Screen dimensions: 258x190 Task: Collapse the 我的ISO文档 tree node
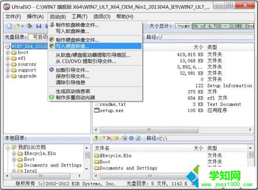(x=8, y=147)
